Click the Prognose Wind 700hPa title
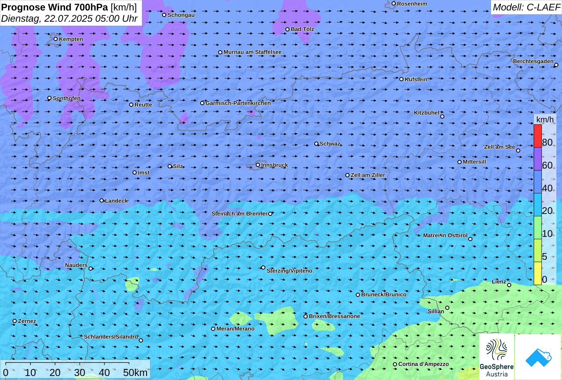Image resolution: width=562 pixels, height=380 pixels. (x=55, y=7)
